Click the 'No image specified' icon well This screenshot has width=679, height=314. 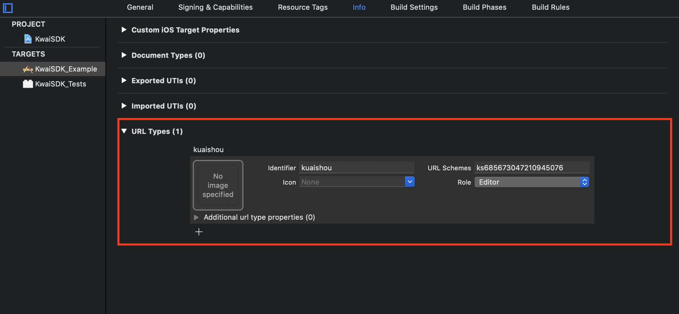218,185
